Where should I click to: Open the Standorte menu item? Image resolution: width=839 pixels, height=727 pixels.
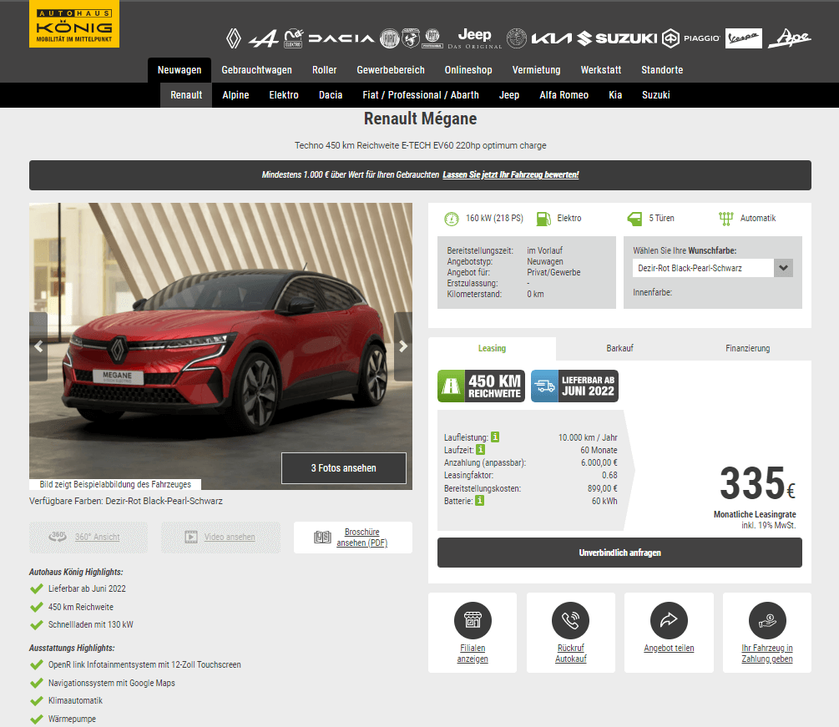point(662,70)
